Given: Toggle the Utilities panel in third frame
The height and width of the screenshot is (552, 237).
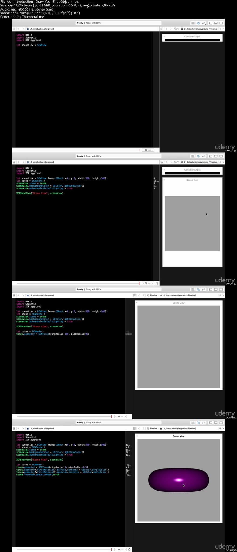Looking at the screenshot, I should tap(221, 289).
